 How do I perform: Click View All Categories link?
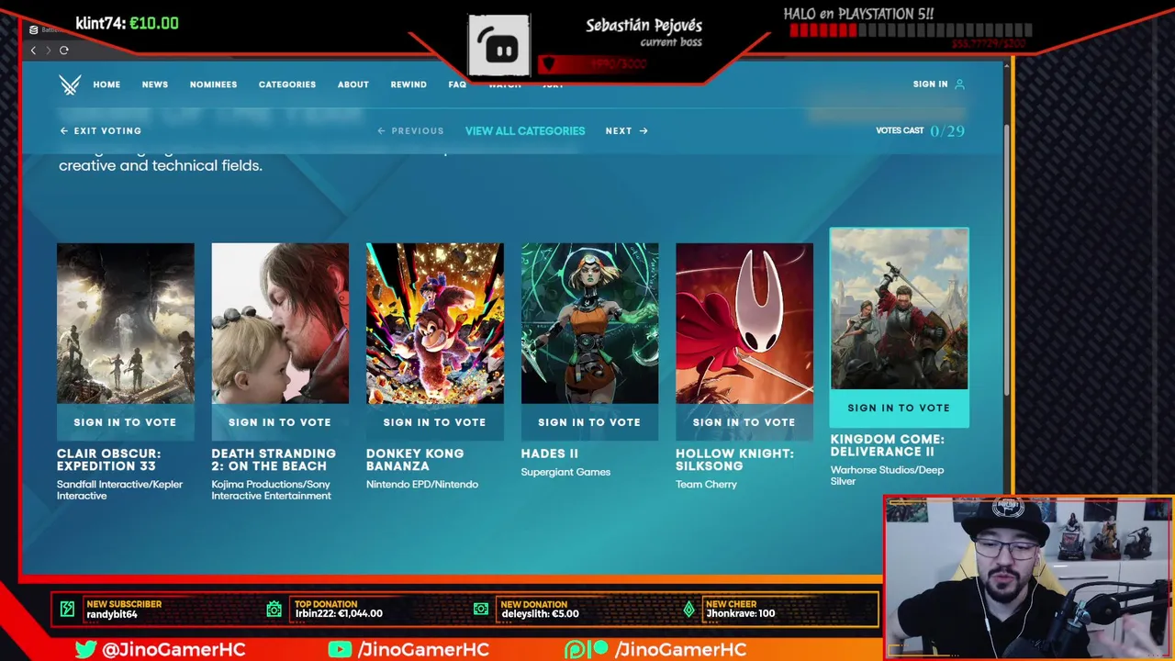pyautogui.click(x=525, y=131)
